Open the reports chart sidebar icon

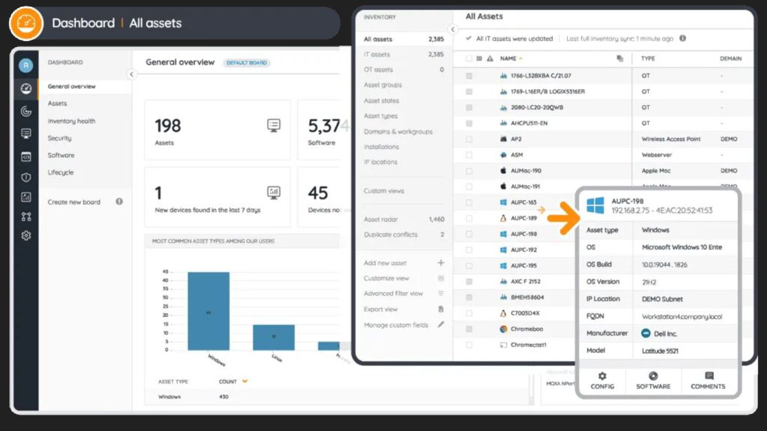[x=26, y=197]
